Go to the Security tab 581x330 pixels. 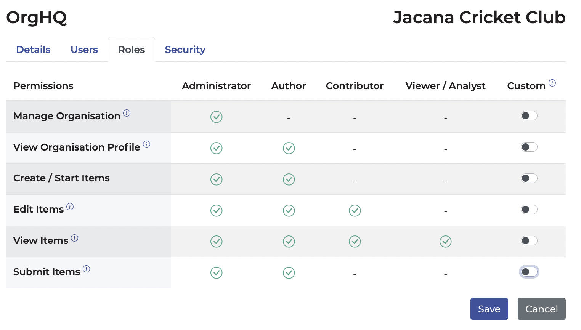point(185,50)
